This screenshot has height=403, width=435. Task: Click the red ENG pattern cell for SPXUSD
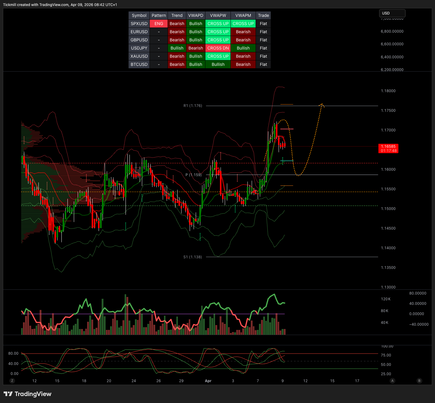tap(159, 24)
